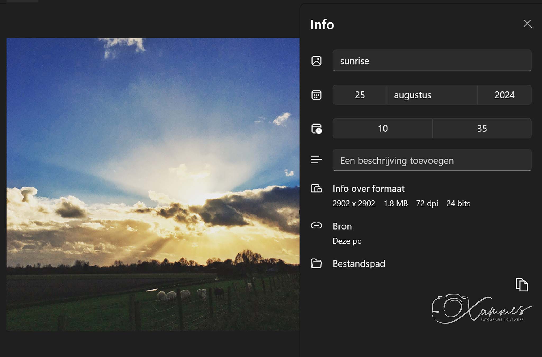The image size is (542, 357).
Task: Open the Bestandspad file path entry
Action: [359, 264]
